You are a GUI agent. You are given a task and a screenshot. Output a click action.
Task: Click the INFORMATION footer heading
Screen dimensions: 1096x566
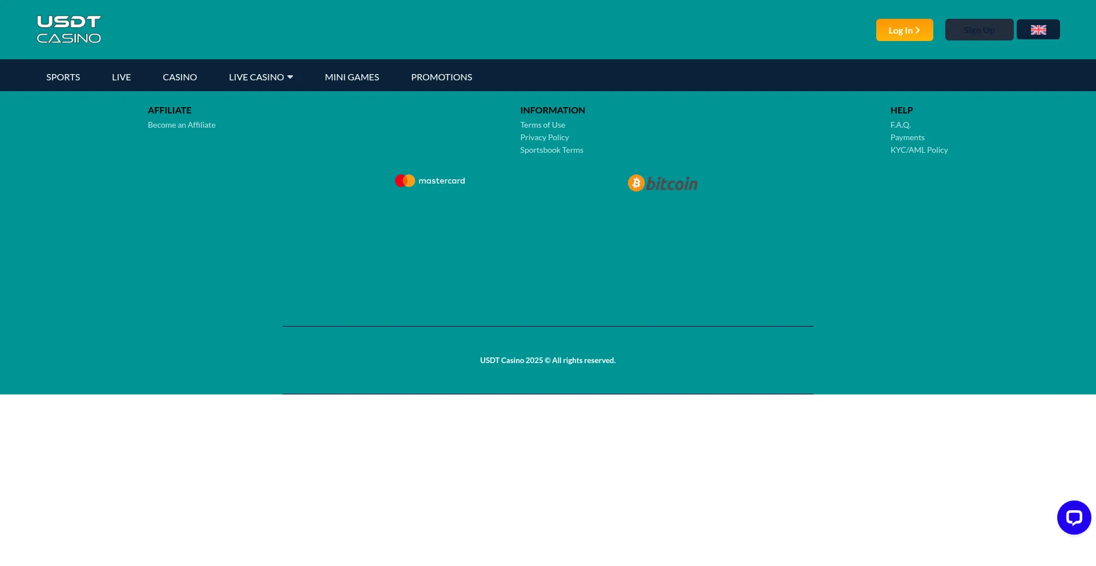552,110
